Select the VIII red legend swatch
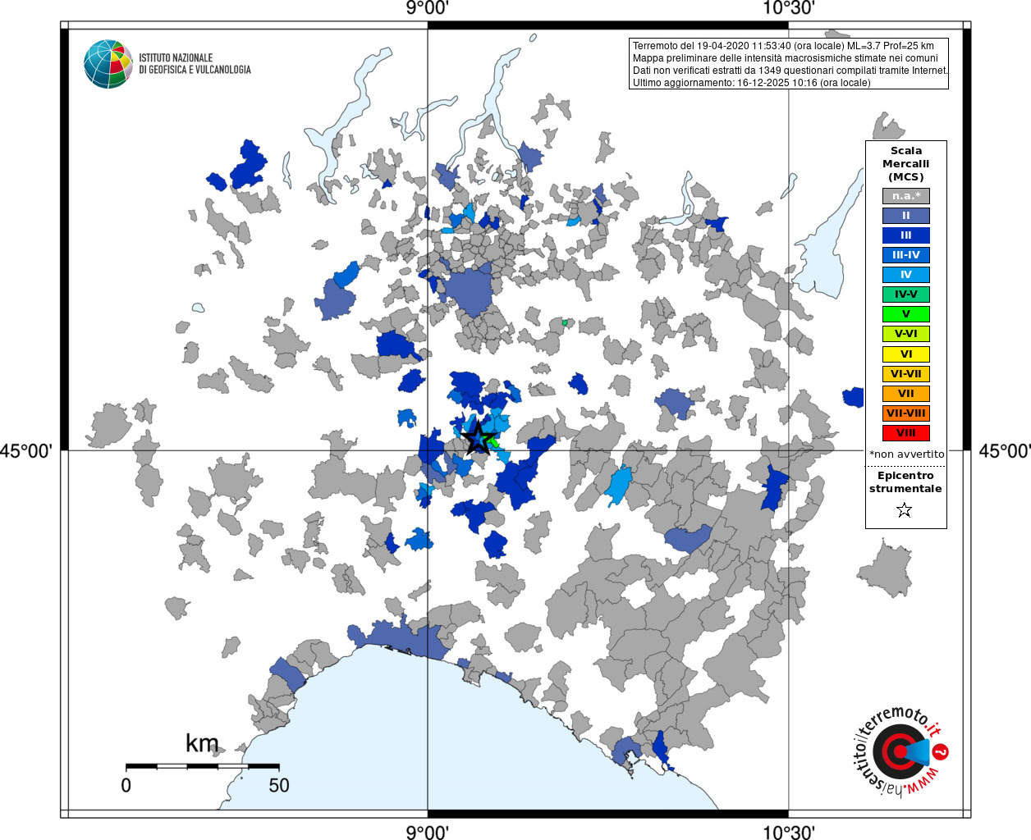Image resolution: width=1031 pixels, height=840 pixels. (x=906, y=433)
